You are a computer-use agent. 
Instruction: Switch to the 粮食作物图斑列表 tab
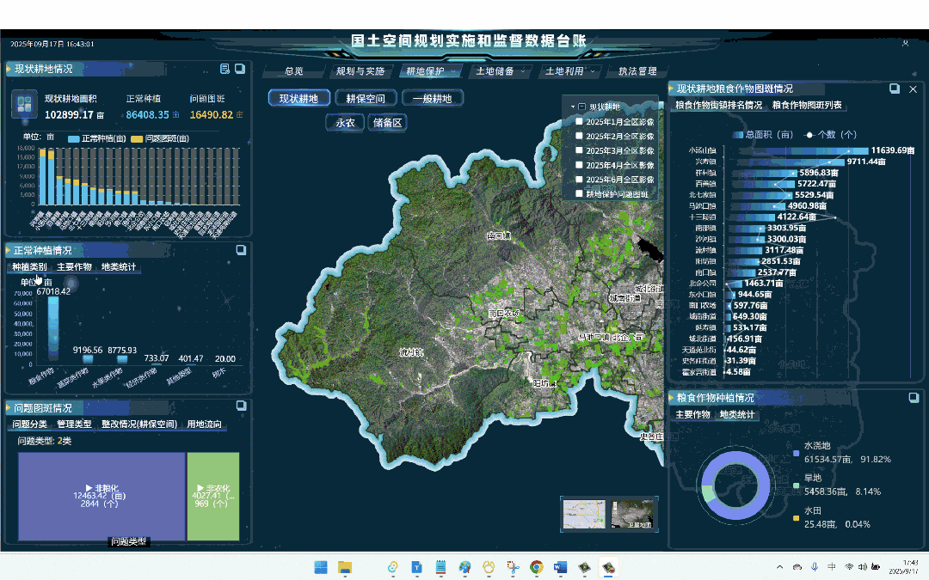pos(807,106)
